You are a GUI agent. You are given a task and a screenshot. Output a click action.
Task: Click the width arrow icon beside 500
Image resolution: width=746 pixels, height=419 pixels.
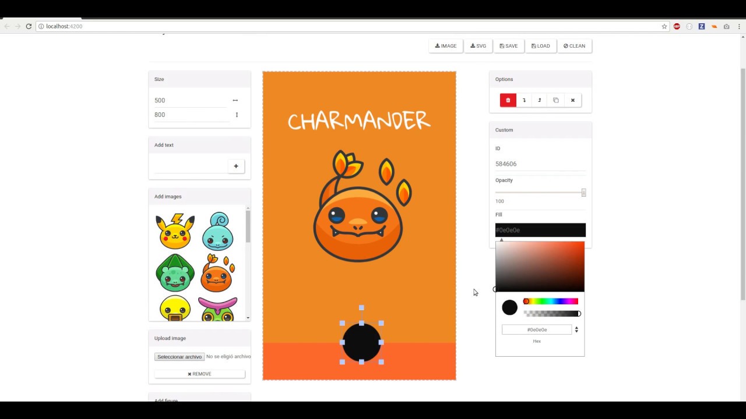coord(235,100)
